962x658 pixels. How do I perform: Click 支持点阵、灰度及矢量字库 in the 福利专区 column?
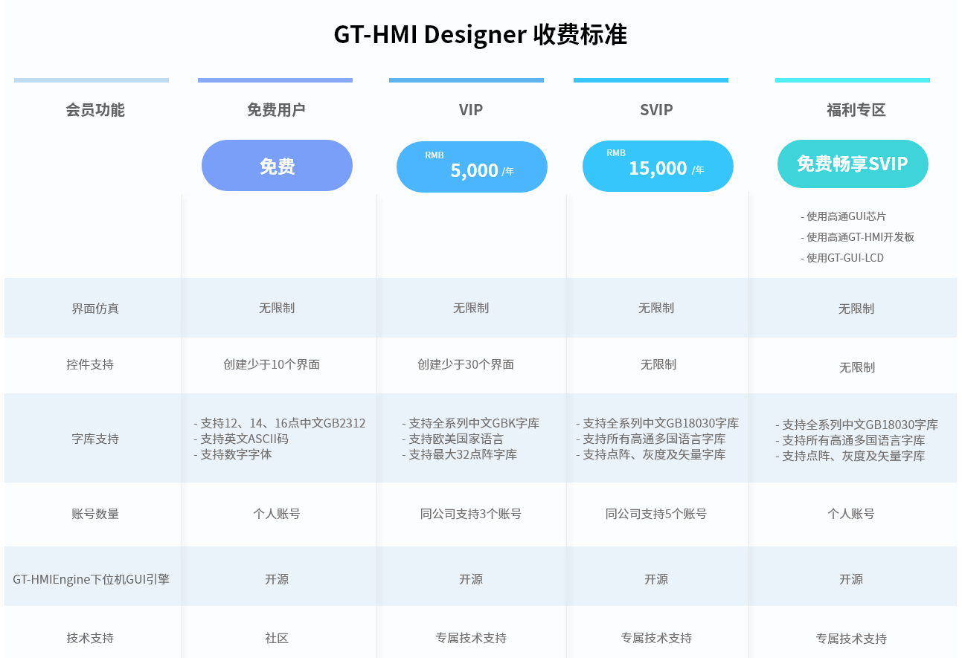click(x=853, y=456)
